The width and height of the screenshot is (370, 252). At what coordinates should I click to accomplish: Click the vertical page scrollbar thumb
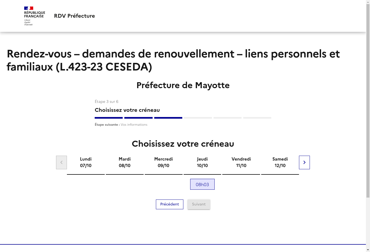(368, 101)
